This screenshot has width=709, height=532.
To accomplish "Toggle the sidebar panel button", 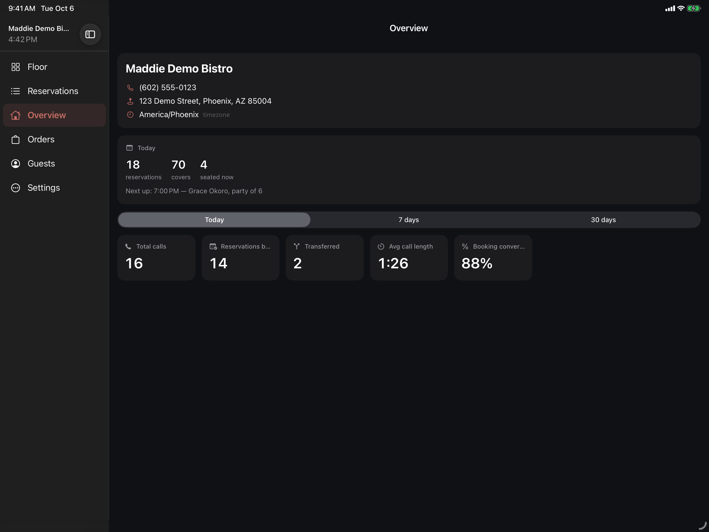I will pyautogui.click(x=90, y=34).
